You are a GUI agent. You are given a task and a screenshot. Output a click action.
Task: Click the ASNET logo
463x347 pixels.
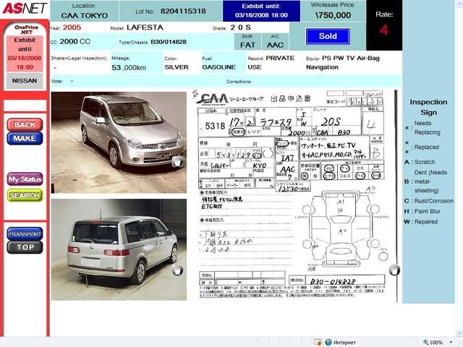click(x=25, y=8)
